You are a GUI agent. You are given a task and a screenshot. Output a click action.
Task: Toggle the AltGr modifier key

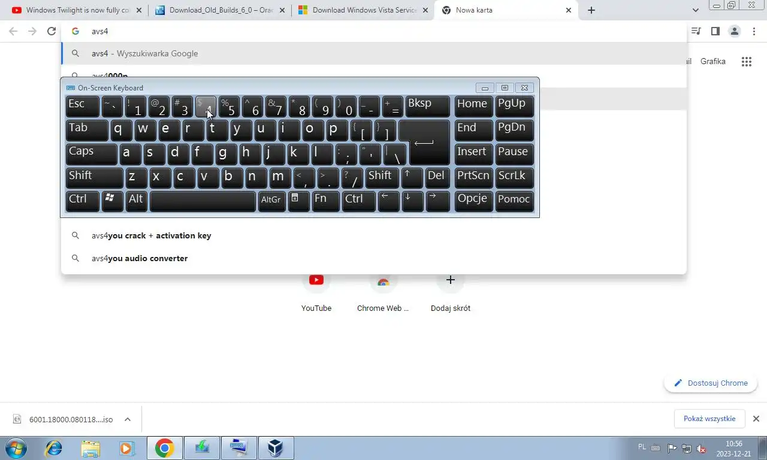click(271, 201)
